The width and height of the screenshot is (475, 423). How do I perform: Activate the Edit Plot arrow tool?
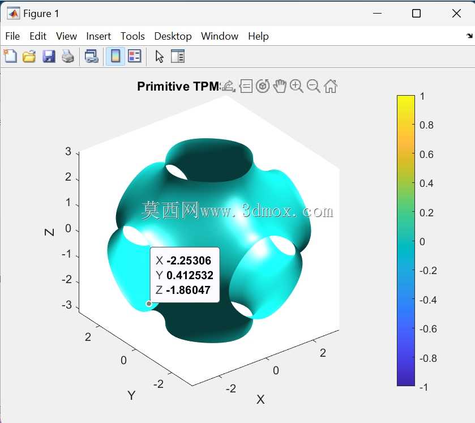(x=159, y=57)
